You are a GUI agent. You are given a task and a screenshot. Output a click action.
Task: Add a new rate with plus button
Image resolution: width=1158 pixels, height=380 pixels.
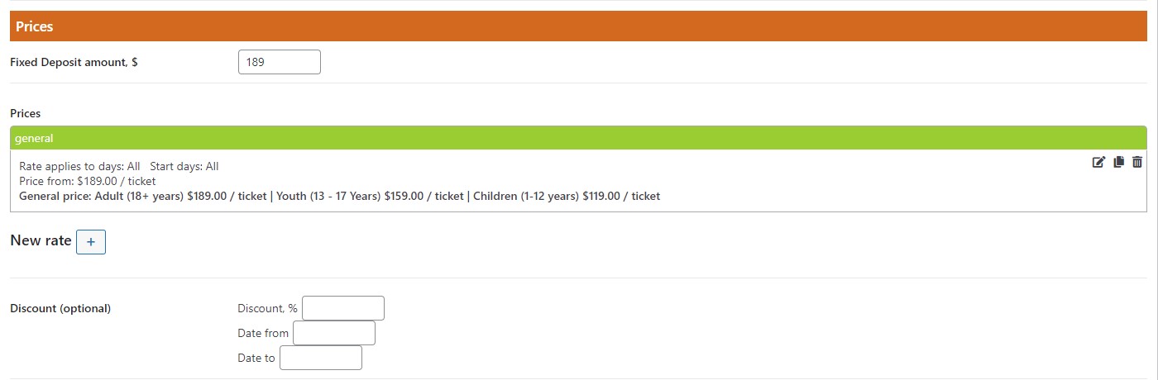[x=91, y=241]
